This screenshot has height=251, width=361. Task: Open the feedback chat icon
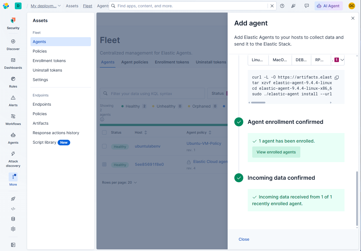pyautogui.click(x=307, y=6)
